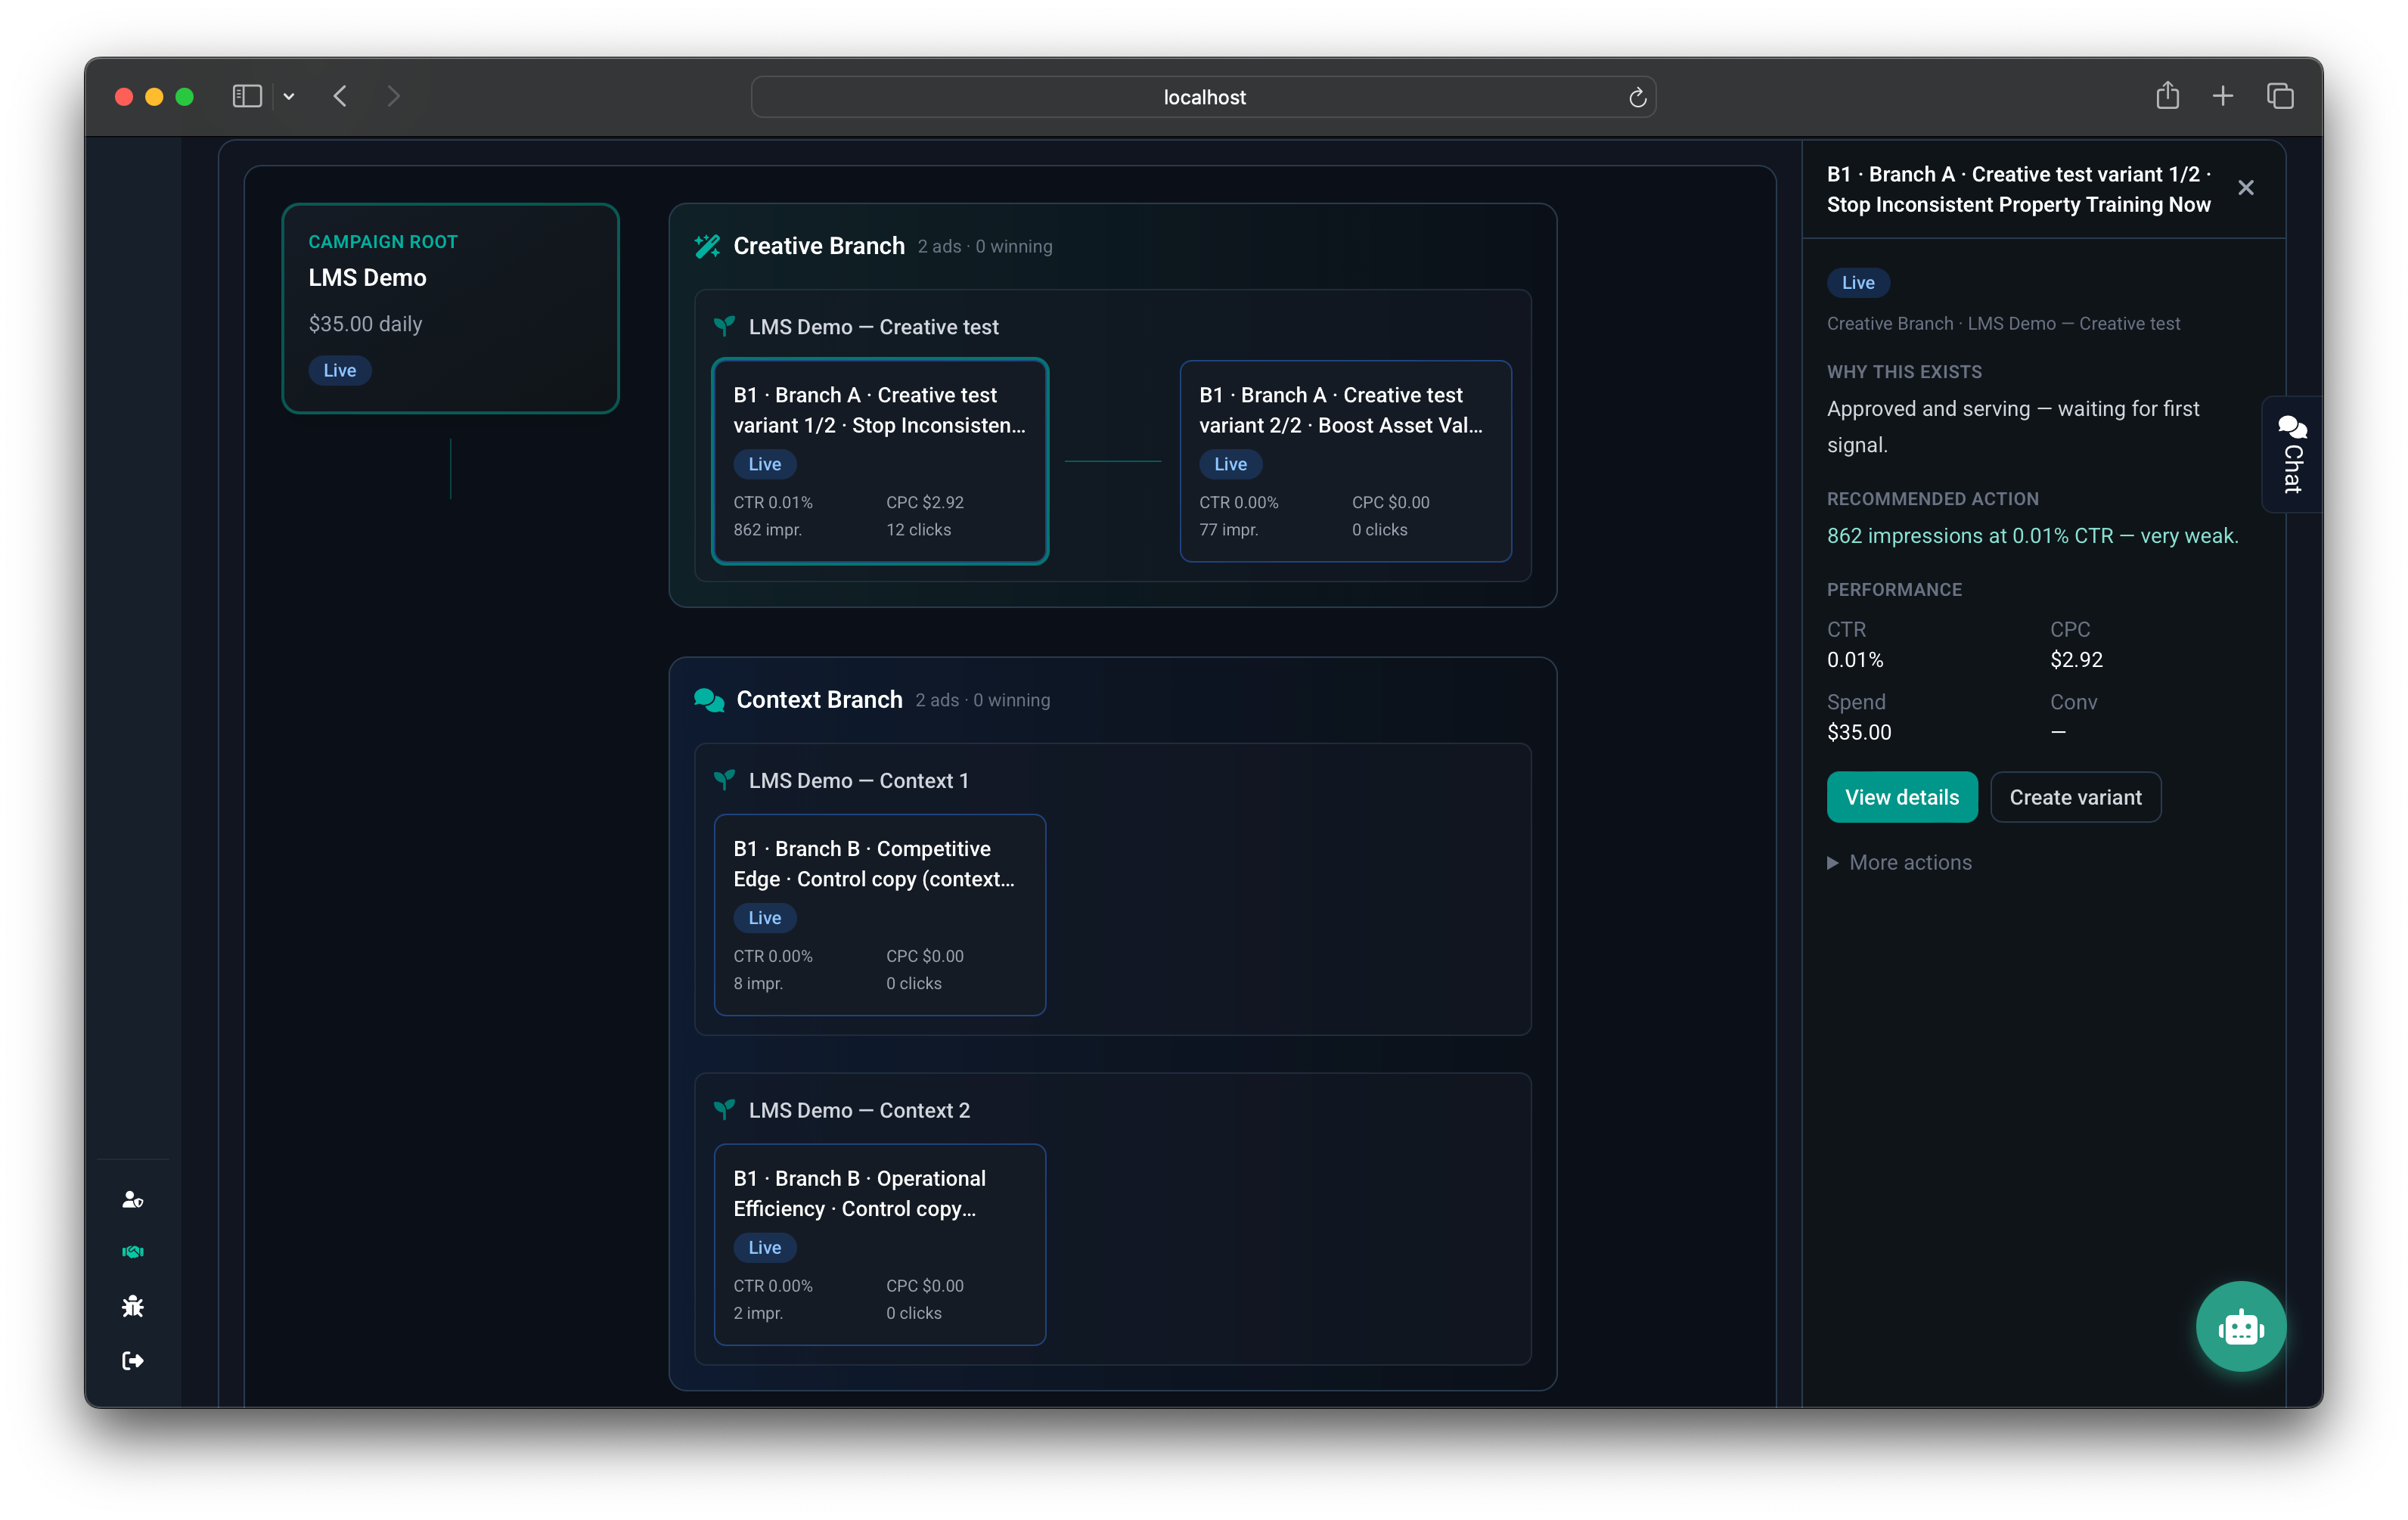The width and height of the screenshot is (2408, 1520).
Task: Select the Creative test variant 2/2 card
Action: point(1345,461)
